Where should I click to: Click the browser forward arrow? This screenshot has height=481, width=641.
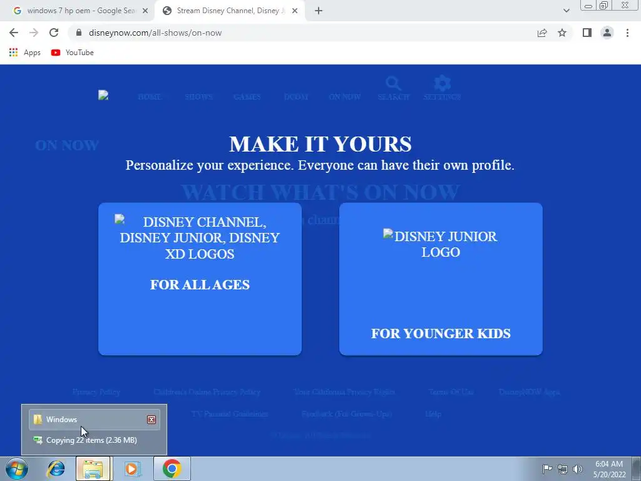tap(34, 33)
